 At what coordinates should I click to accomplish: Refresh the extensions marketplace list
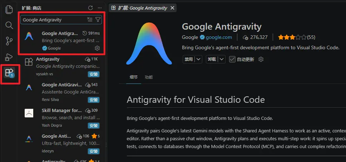[90, 8]
